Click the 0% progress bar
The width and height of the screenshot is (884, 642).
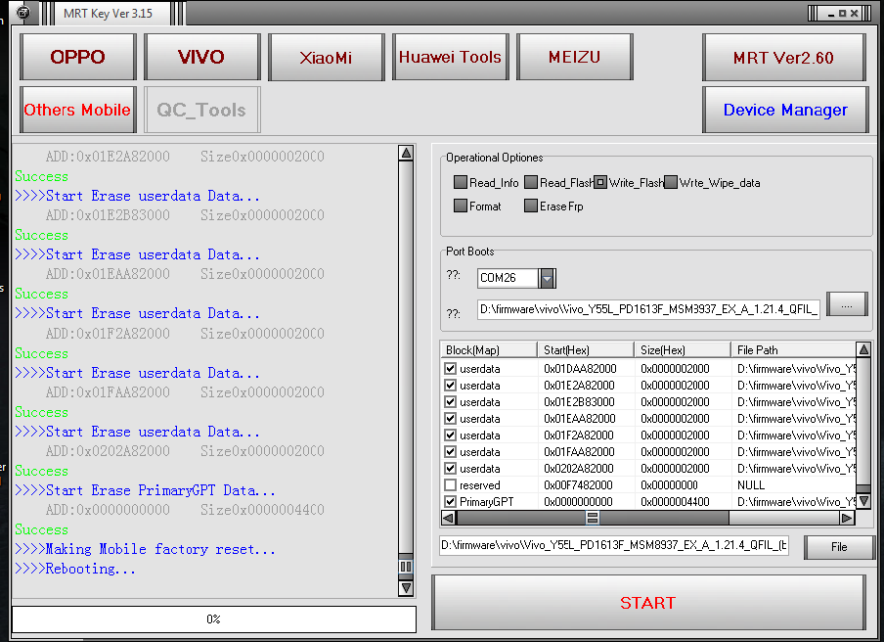(x=214, y=619)
